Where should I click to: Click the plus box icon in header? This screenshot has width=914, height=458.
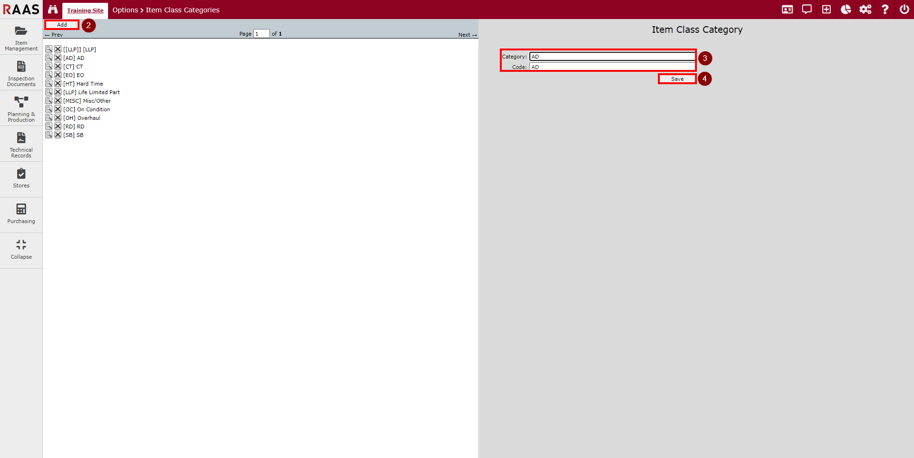click(x=826, y=10)
